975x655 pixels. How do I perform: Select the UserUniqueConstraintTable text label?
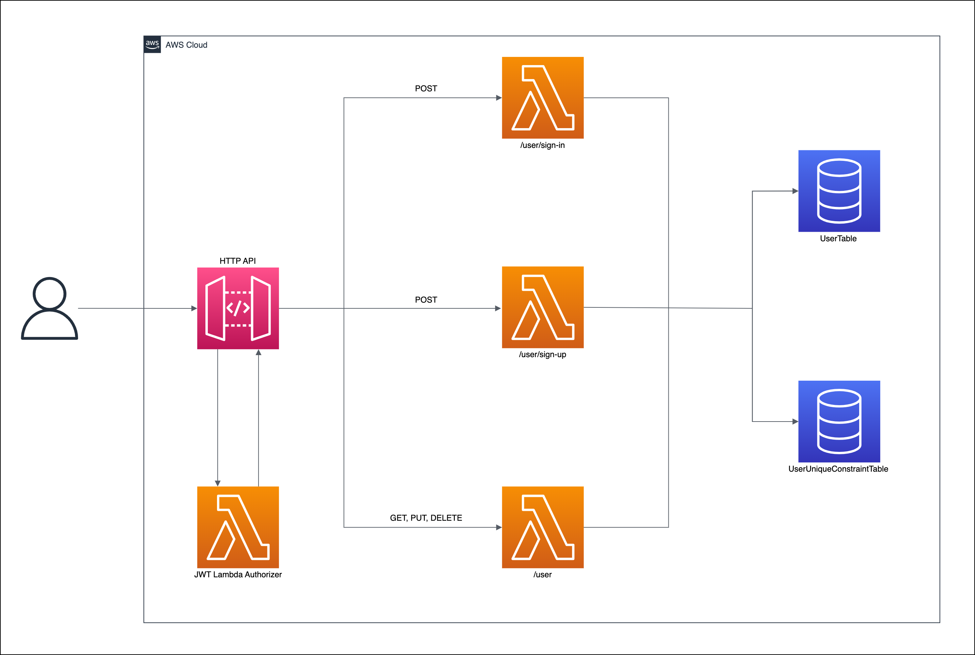[x=838, y=469]
